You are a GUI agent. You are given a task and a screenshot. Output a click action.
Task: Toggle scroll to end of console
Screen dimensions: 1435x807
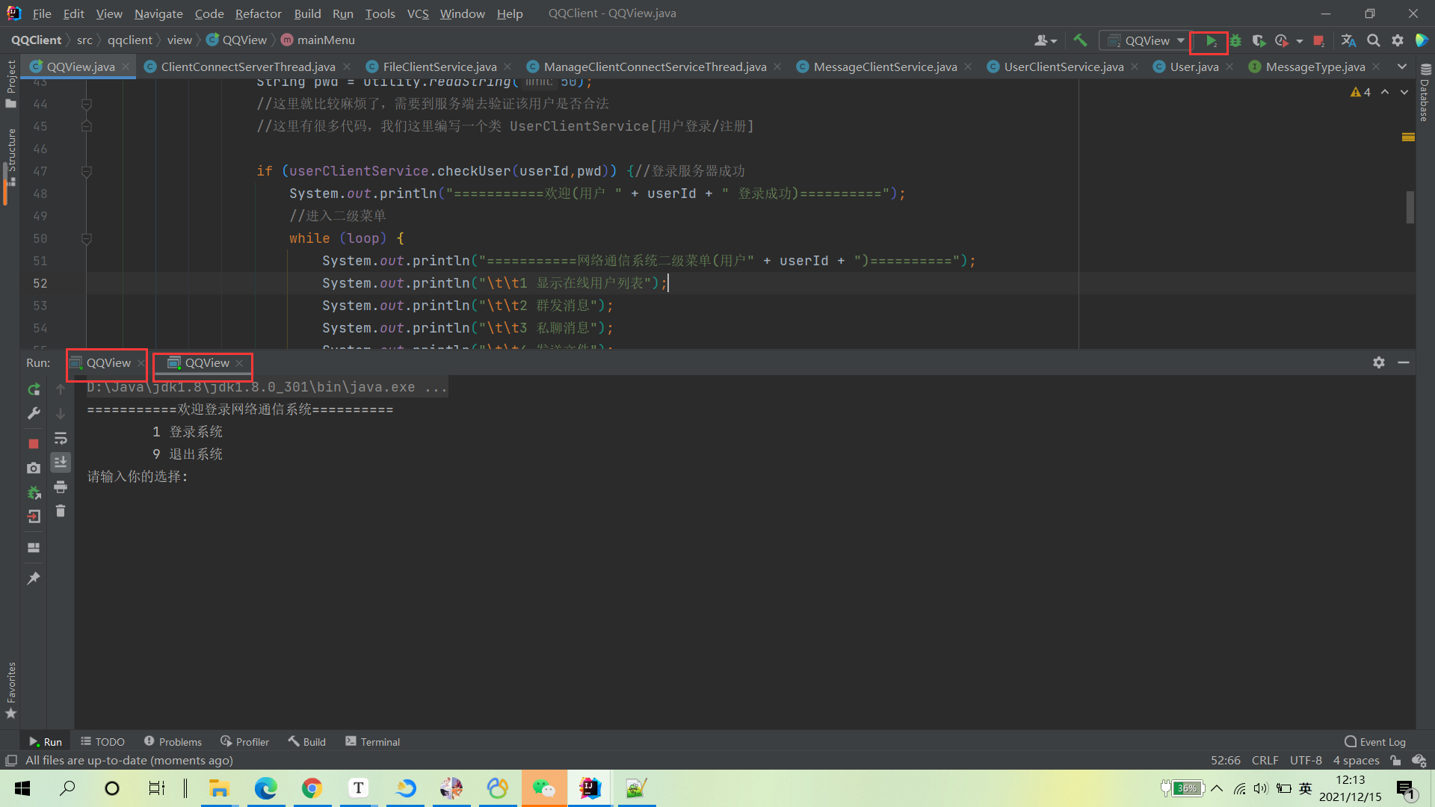61,463
